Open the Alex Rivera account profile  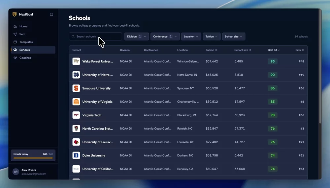(33, 172)
